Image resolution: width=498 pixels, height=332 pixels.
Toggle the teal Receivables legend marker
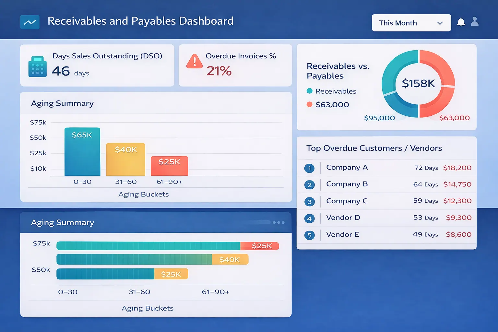(309, 91)
